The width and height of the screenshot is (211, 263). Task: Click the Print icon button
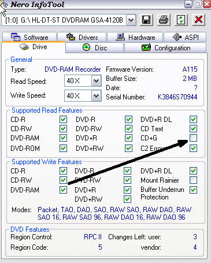(164, 20)
